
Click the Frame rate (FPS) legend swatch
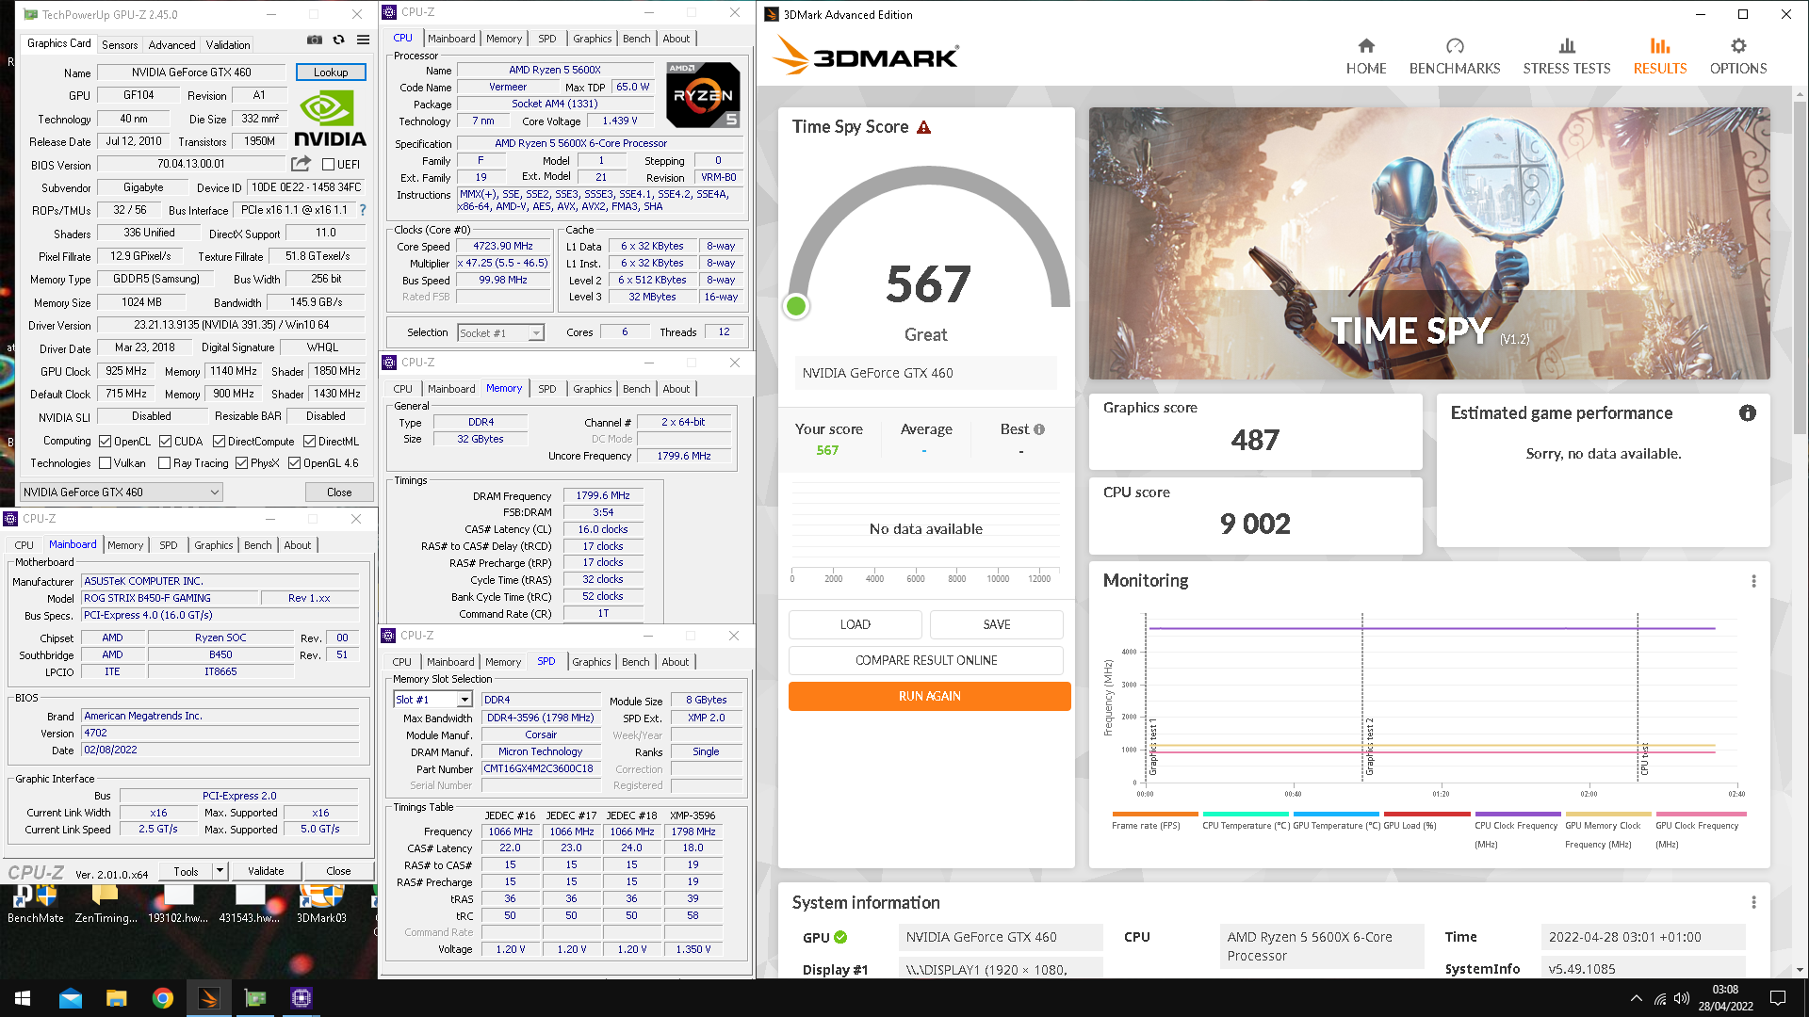click(1154, 814)
